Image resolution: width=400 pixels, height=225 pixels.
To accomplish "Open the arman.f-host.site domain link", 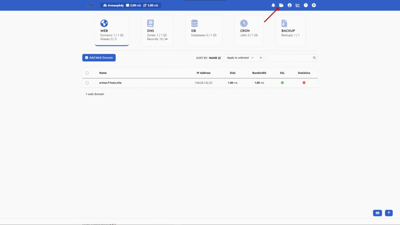I will click(110, 83).
